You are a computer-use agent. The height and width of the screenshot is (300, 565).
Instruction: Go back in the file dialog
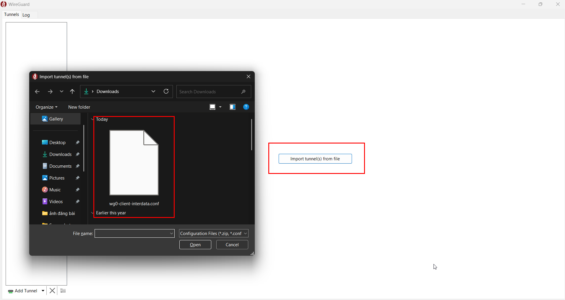point(37,92)
